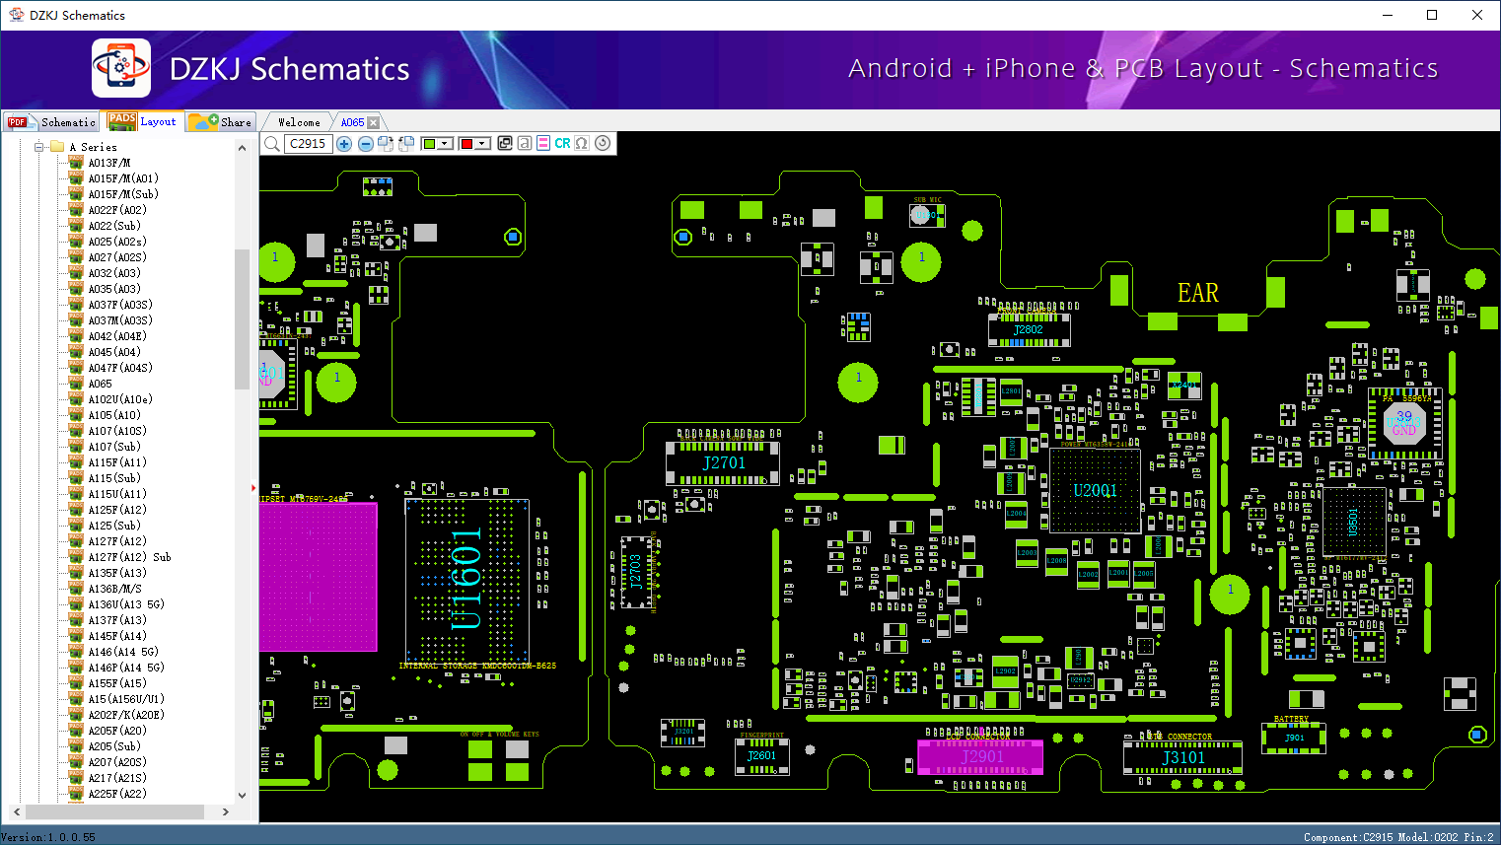Screen dimensions: 1501x845
Task: Click the tree scrollbar down arrow
Action: coord(243,796)
